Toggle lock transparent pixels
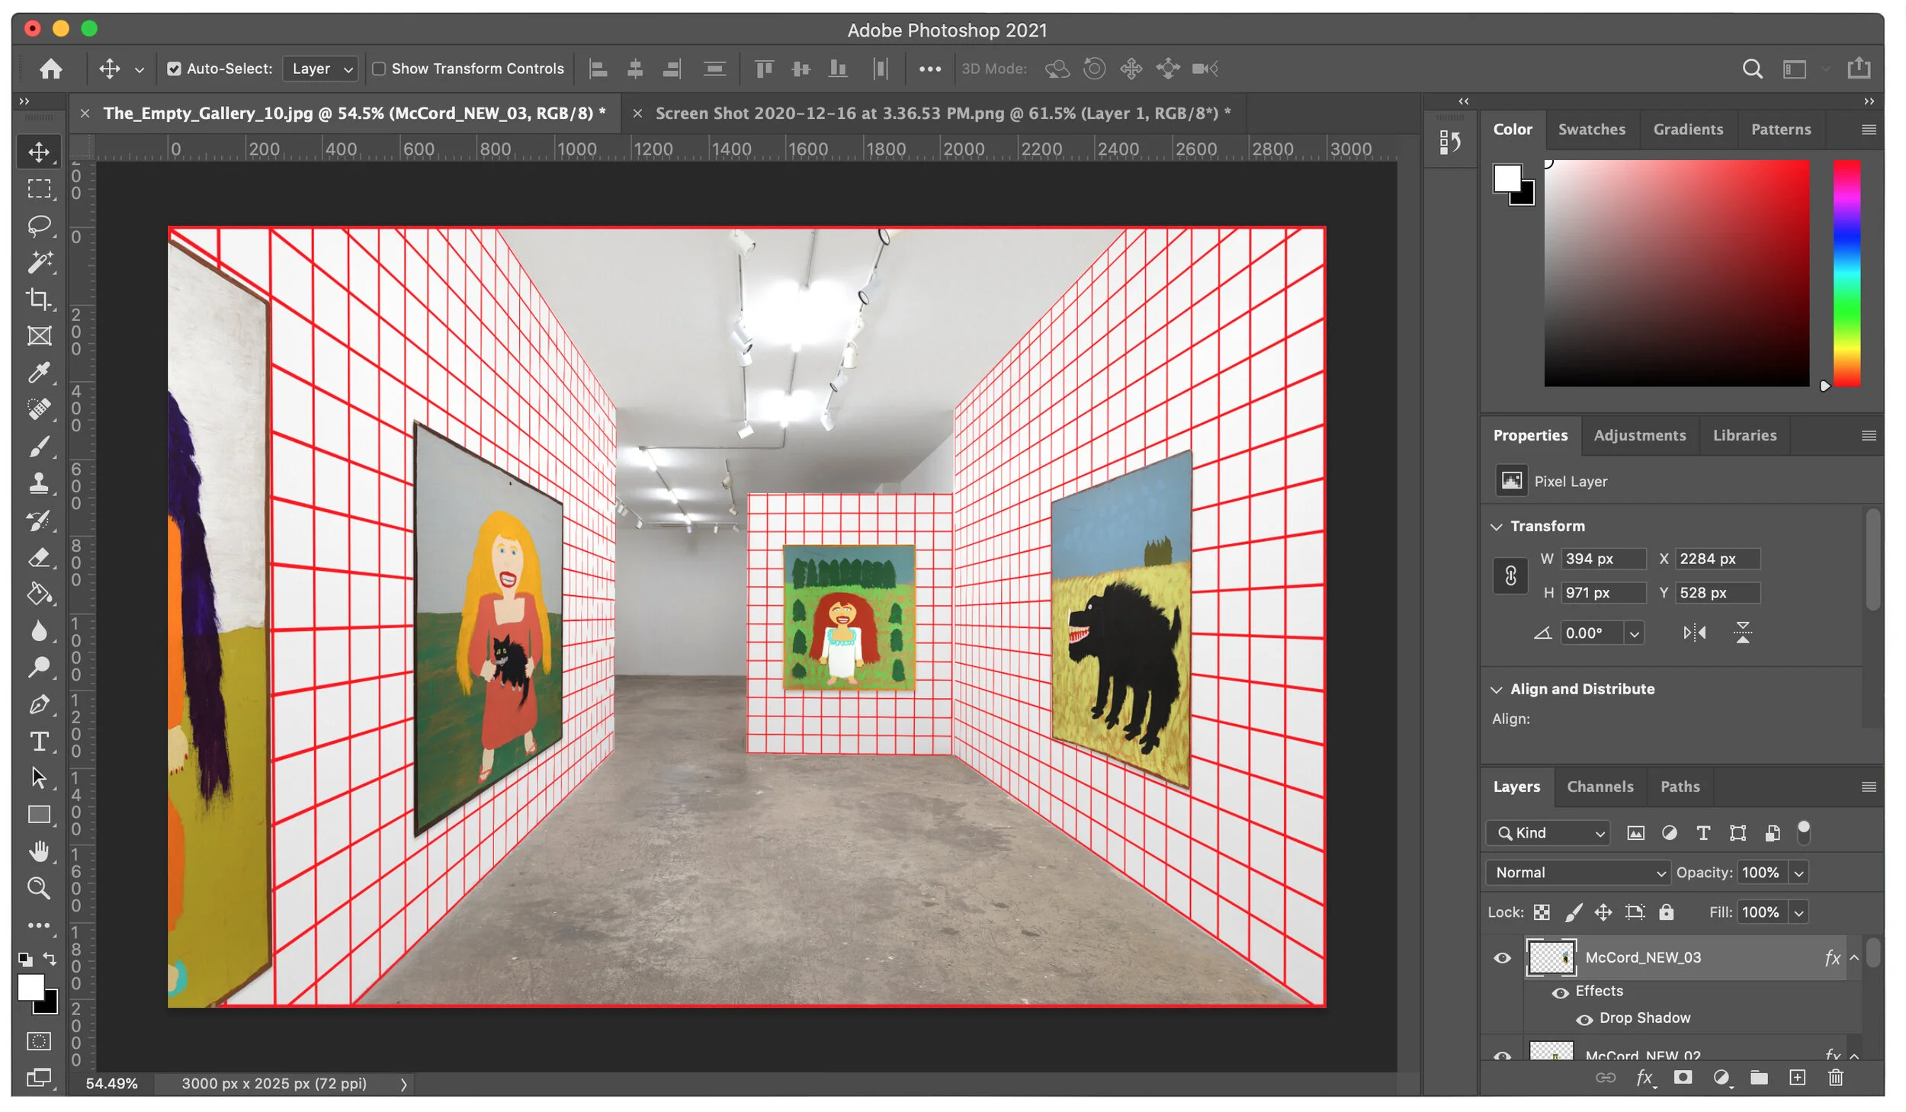This screenshot has height=1112, width=1906. tap(1542, 912)
